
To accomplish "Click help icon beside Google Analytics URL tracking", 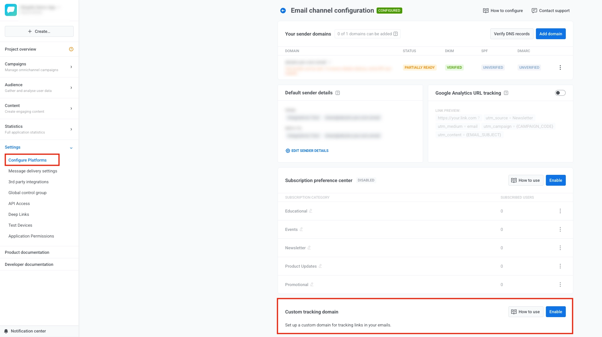I will click(x=506, y=93).
